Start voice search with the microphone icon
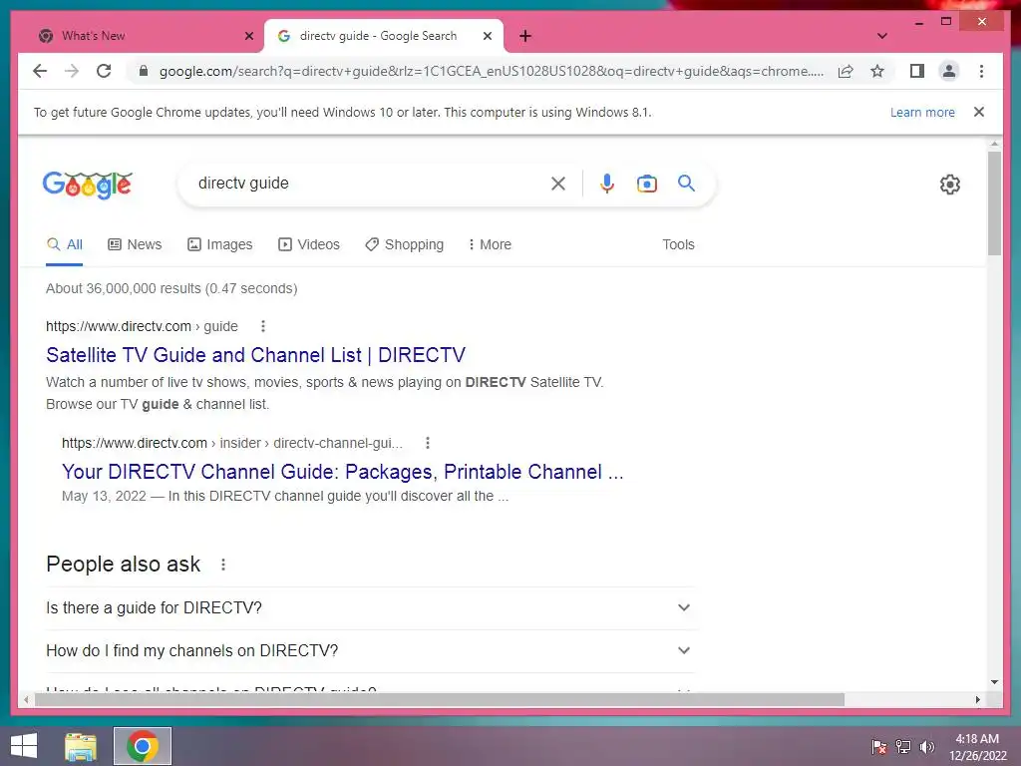 pos(607,184)
